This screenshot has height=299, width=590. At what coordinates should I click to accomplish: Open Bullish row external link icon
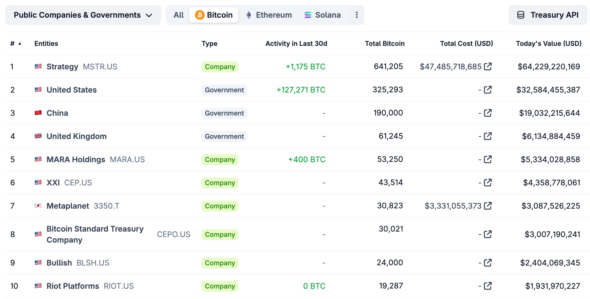click(488, 263)
